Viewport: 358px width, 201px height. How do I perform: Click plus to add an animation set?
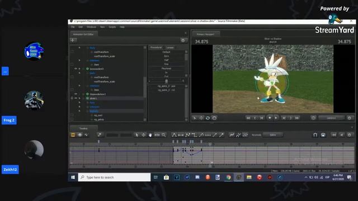[x=73, y=40]
